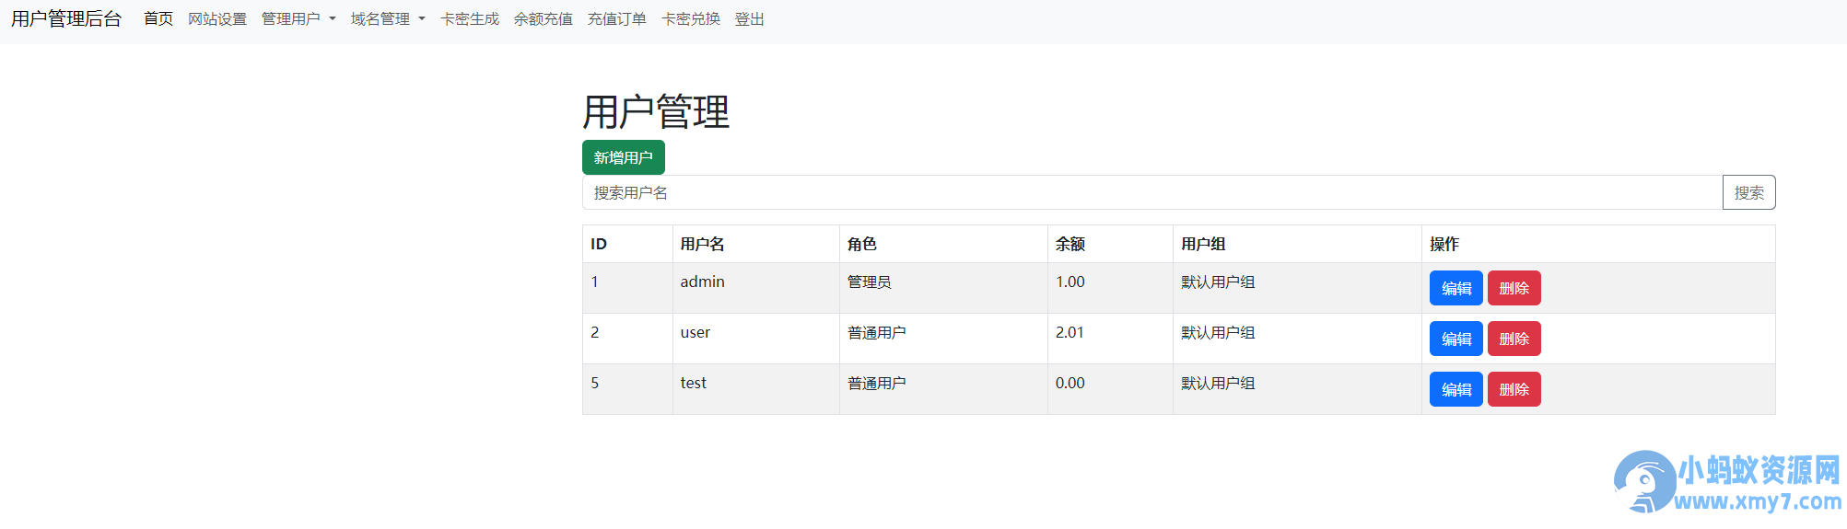Go to 首页 in the navbar
This screenshot has width=1847, height=529.
(158, 19)
